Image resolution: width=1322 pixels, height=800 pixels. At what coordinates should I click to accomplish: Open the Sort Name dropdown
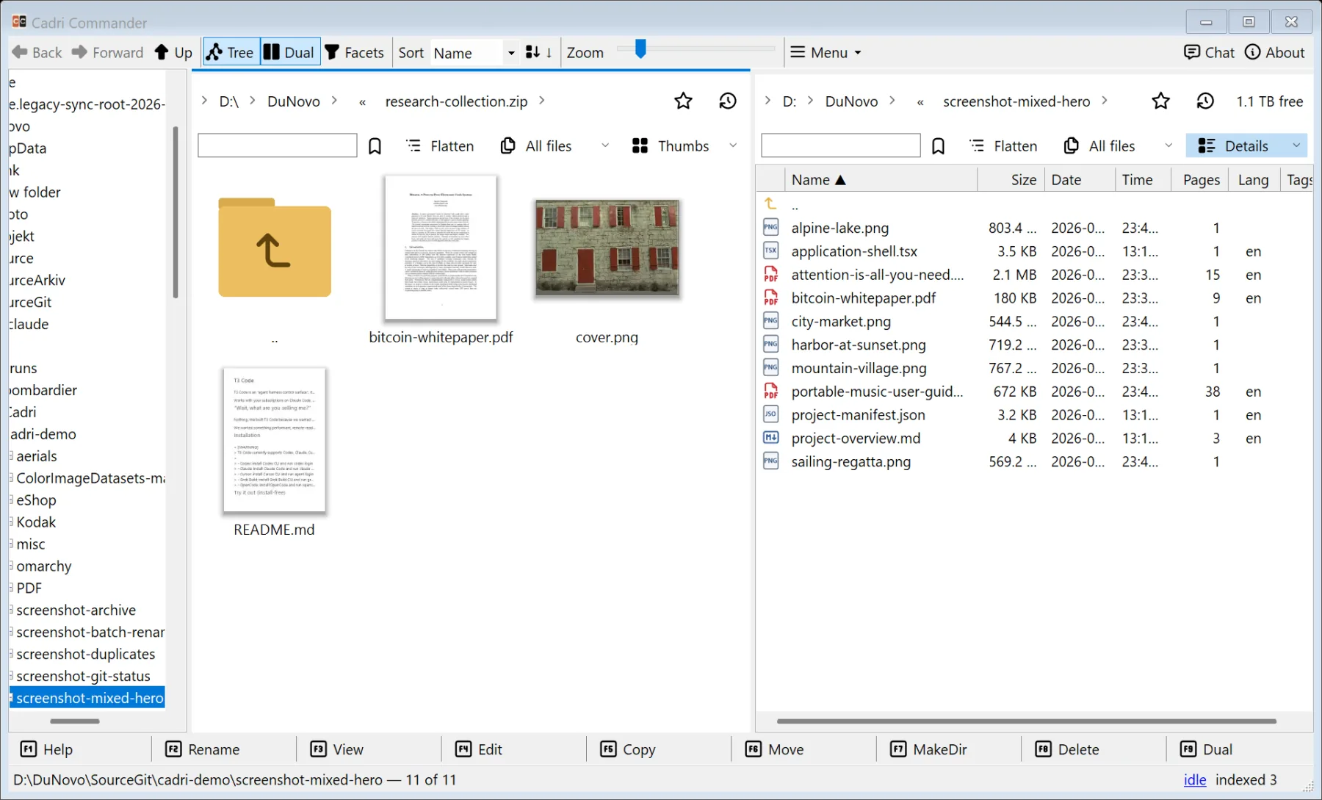point(474,53)
